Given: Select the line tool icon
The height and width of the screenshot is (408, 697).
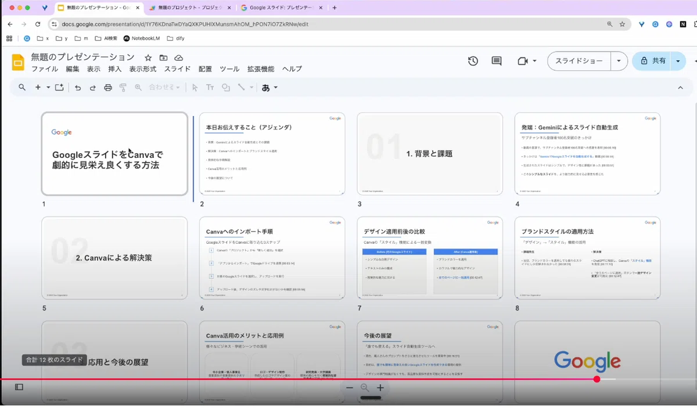Looking at the screenshot, I should click(241, 88).
